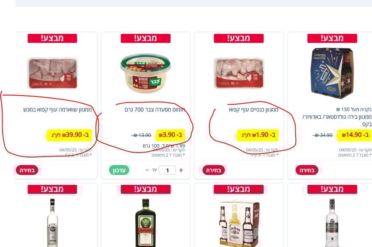Open the frozen chicken wings tray image
The width and height of the screenshot is (372, 247).
[x=239, y=73]
